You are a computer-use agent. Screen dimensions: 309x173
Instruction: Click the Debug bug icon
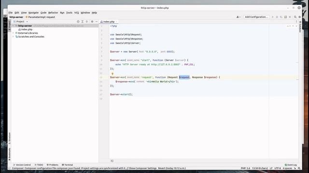(277, 17)
